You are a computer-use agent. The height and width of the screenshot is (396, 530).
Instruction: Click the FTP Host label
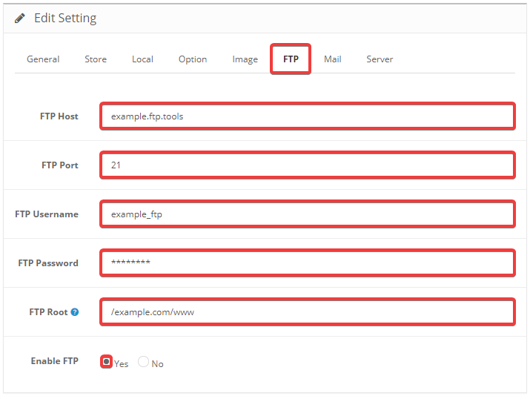point(59,116)
